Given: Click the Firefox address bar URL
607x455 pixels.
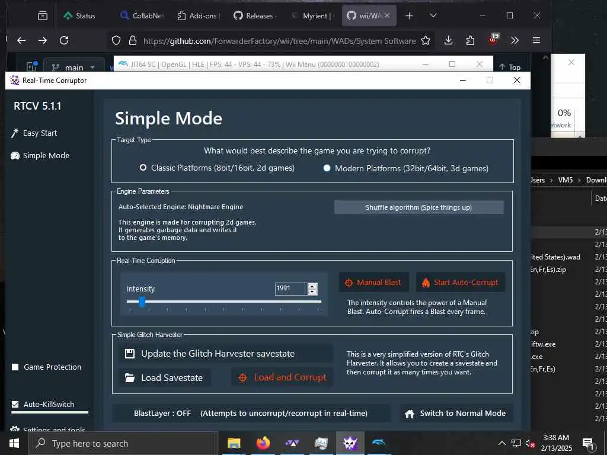Looking at the screenshot, I should (280, 41).
